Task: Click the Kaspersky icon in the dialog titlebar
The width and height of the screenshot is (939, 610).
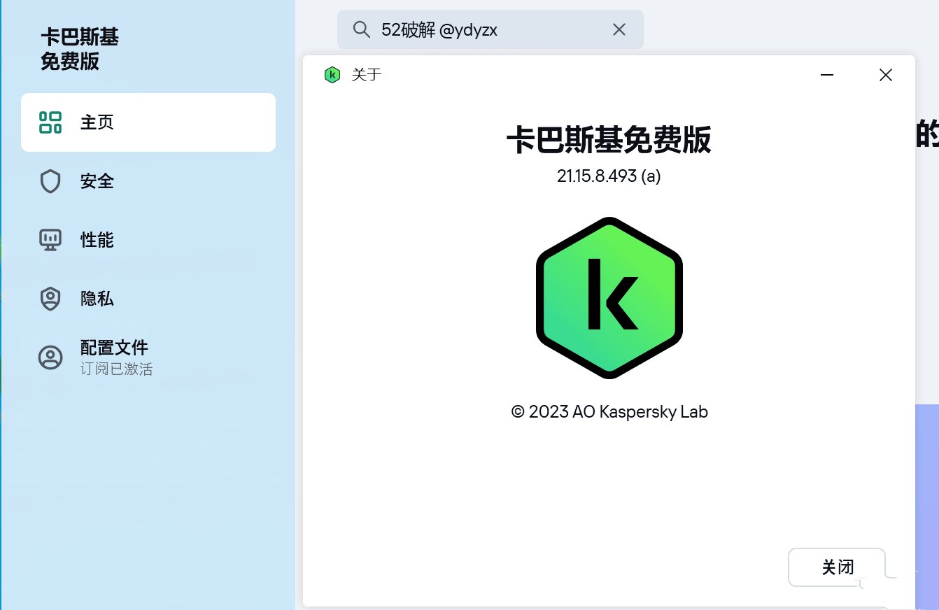Action: coord(332,74)
